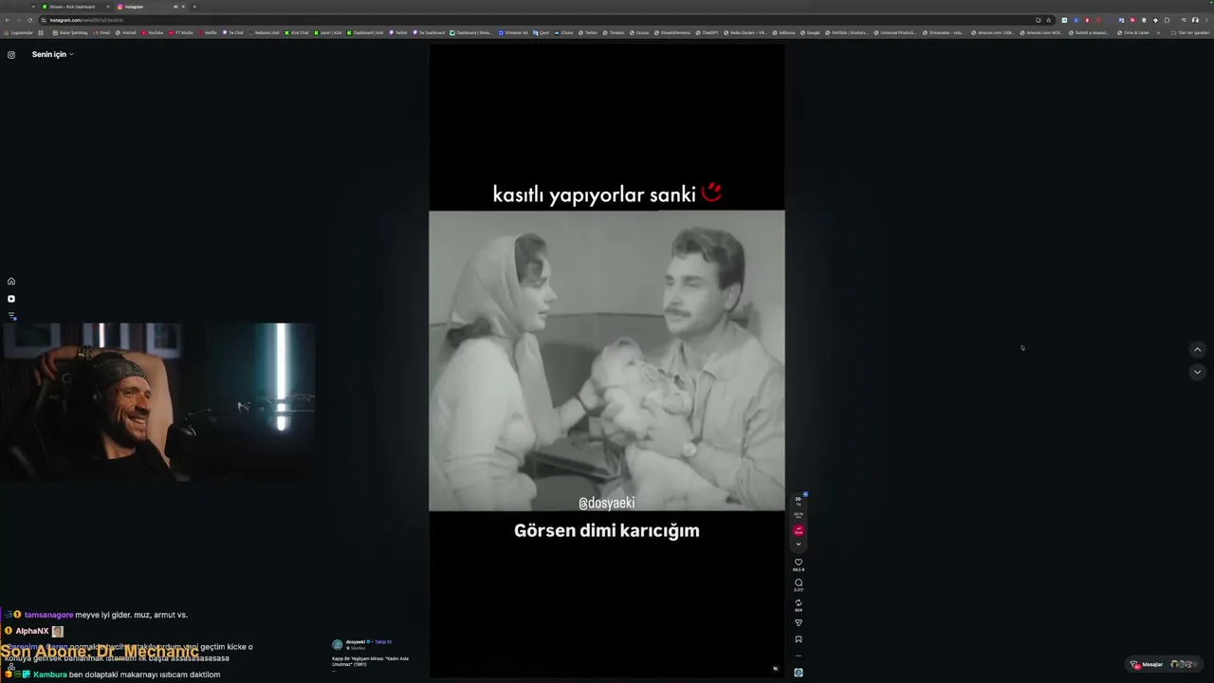Mute the Instagram tab via speaker icon

[x=175, y=7]
